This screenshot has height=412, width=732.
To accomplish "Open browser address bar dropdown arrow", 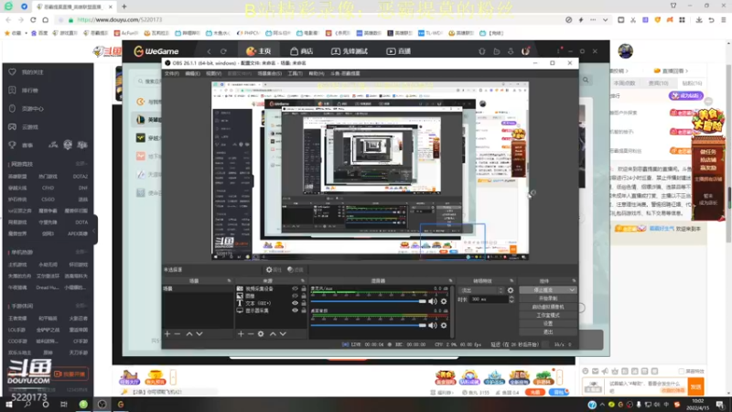I will click(x=605, y=20).
